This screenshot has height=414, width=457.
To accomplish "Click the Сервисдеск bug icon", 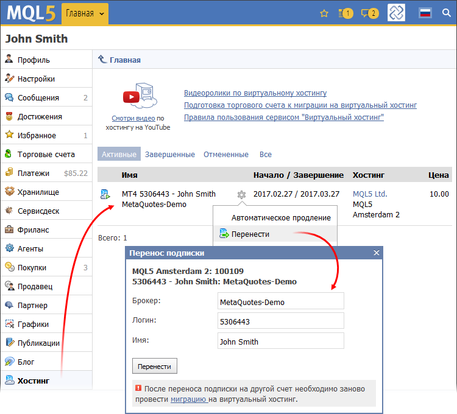I will tap(9, 210).
